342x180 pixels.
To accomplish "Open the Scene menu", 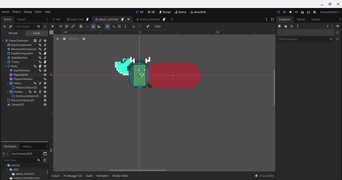I will 5,12.
